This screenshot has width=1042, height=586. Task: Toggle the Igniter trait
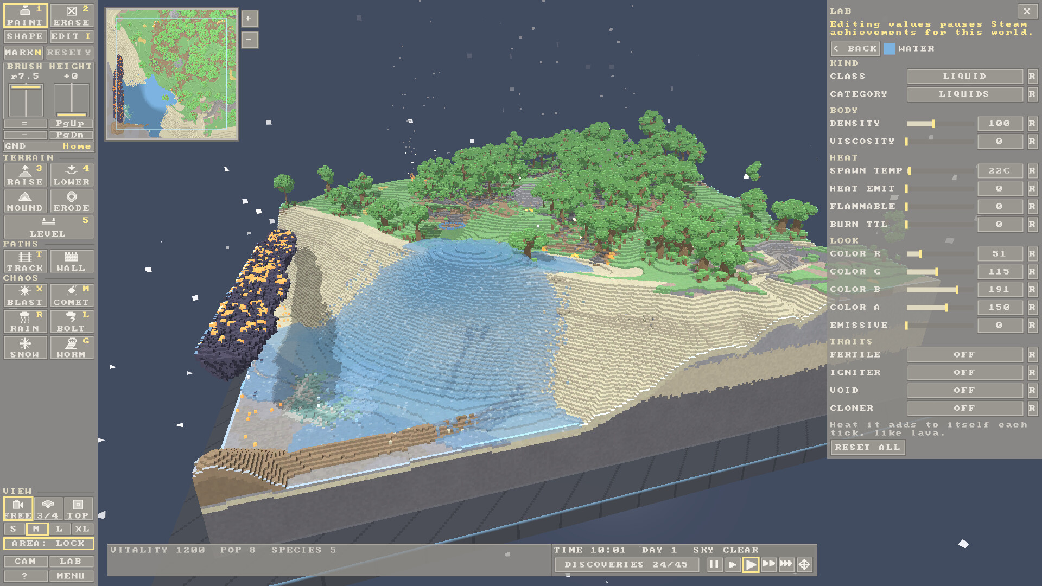[x=965, y=373]
